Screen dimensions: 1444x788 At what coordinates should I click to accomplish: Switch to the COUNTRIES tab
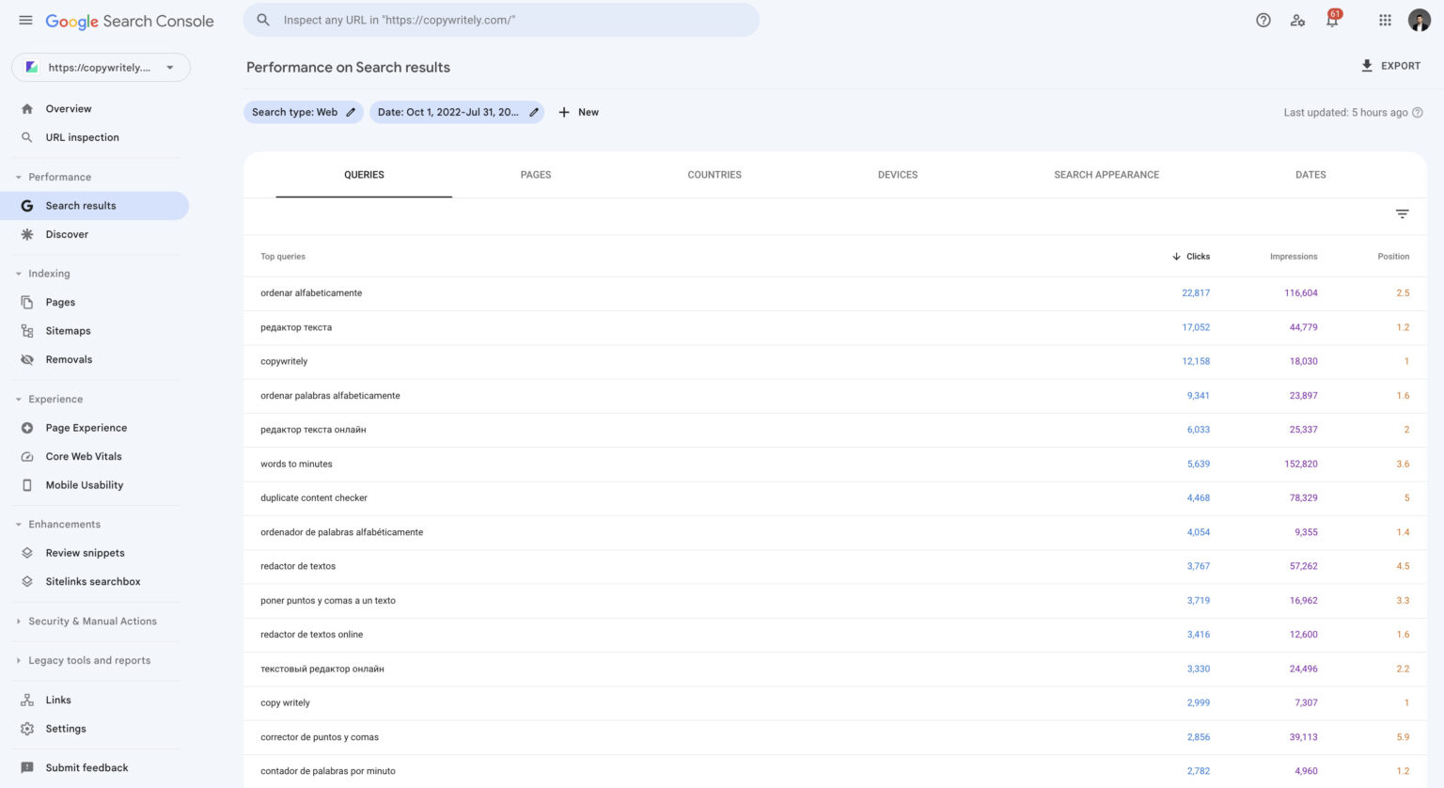pyautogui.click(x=714, y=175)
